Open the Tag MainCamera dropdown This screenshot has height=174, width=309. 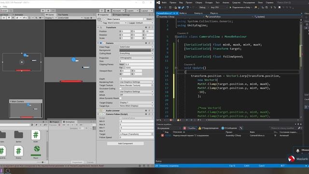click(x=117, y=23)
